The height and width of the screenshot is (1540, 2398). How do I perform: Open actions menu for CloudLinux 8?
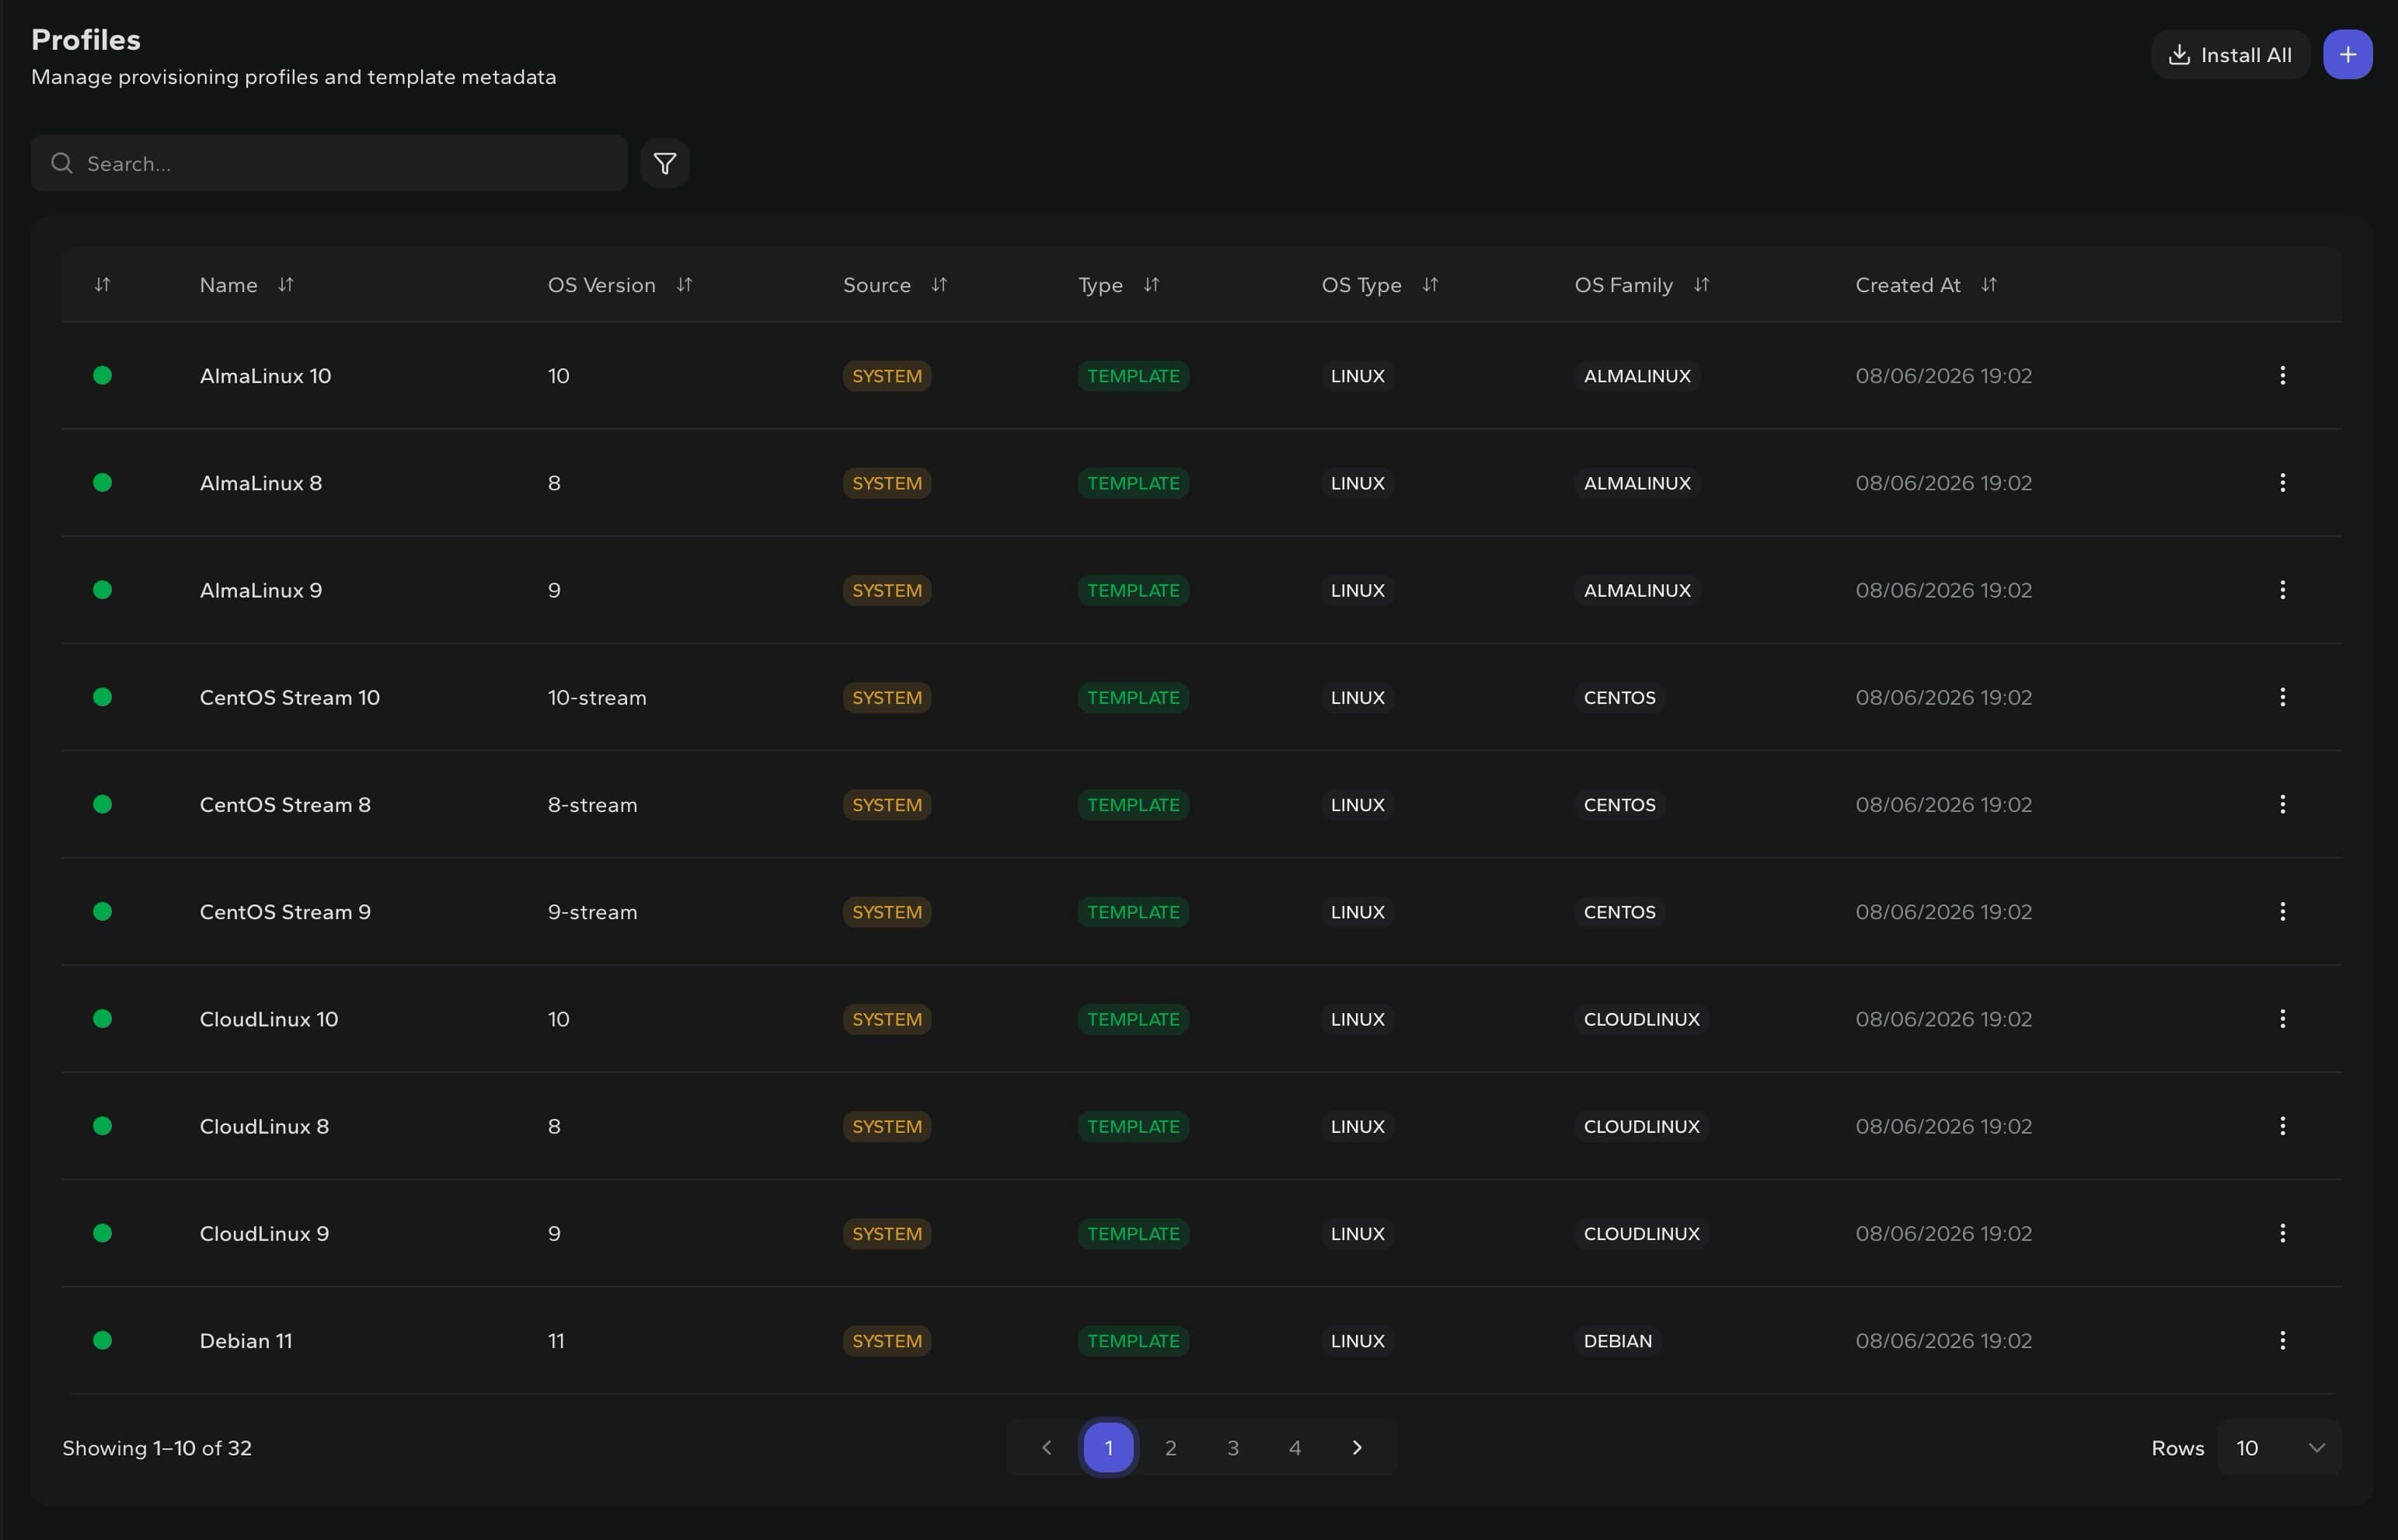pos(2282,1126)
